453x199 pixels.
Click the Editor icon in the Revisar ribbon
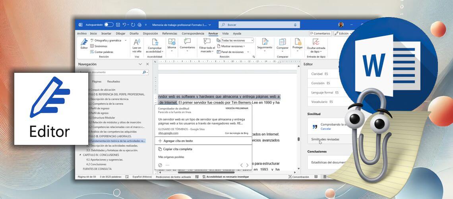click(x=84, y=43)
